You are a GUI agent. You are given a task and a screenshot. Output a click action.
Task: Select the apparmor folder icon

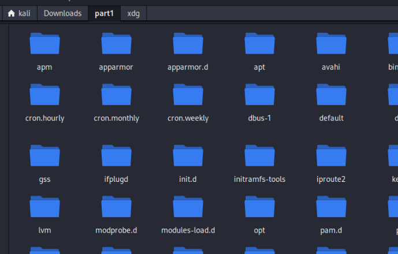(116, 44)
